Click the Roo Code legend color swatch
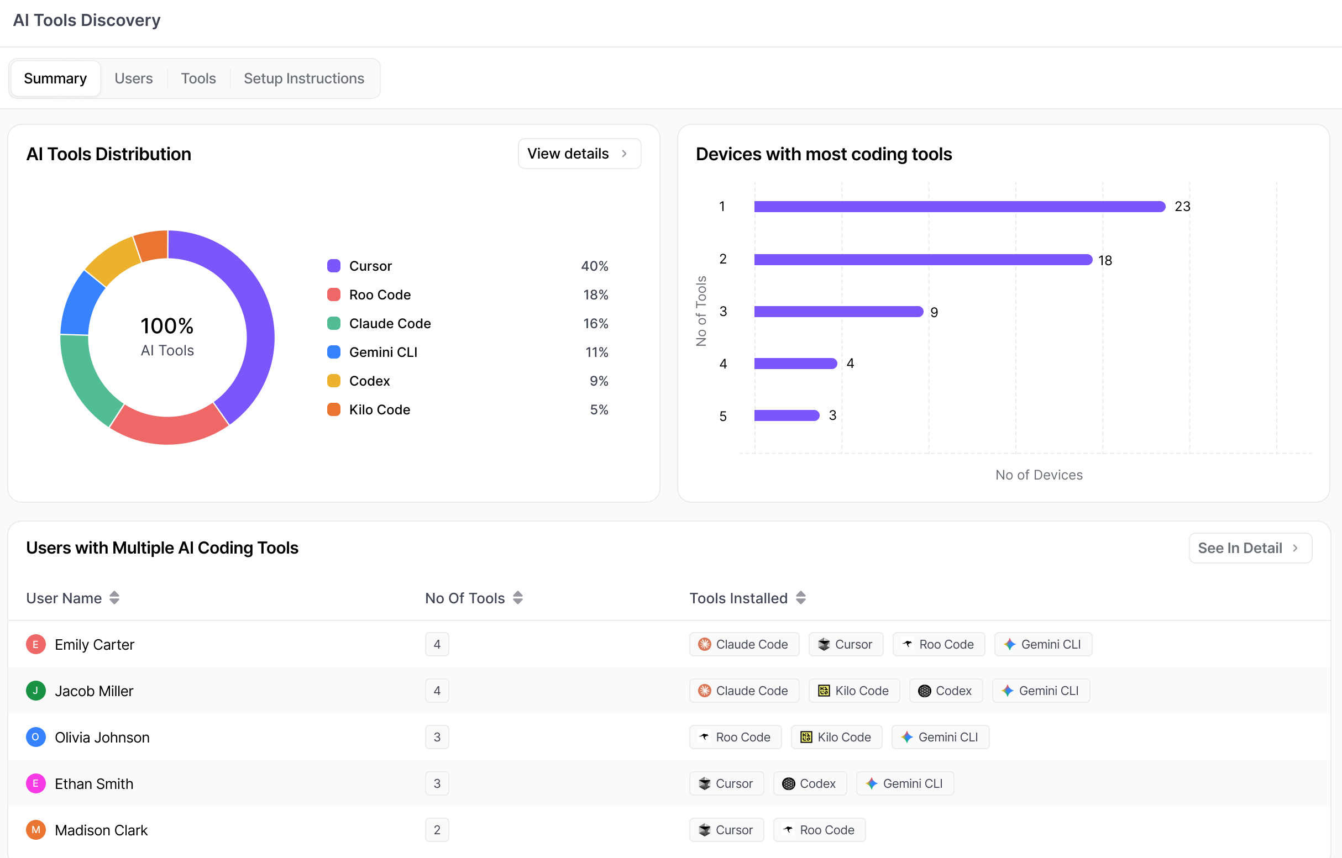 334,294
